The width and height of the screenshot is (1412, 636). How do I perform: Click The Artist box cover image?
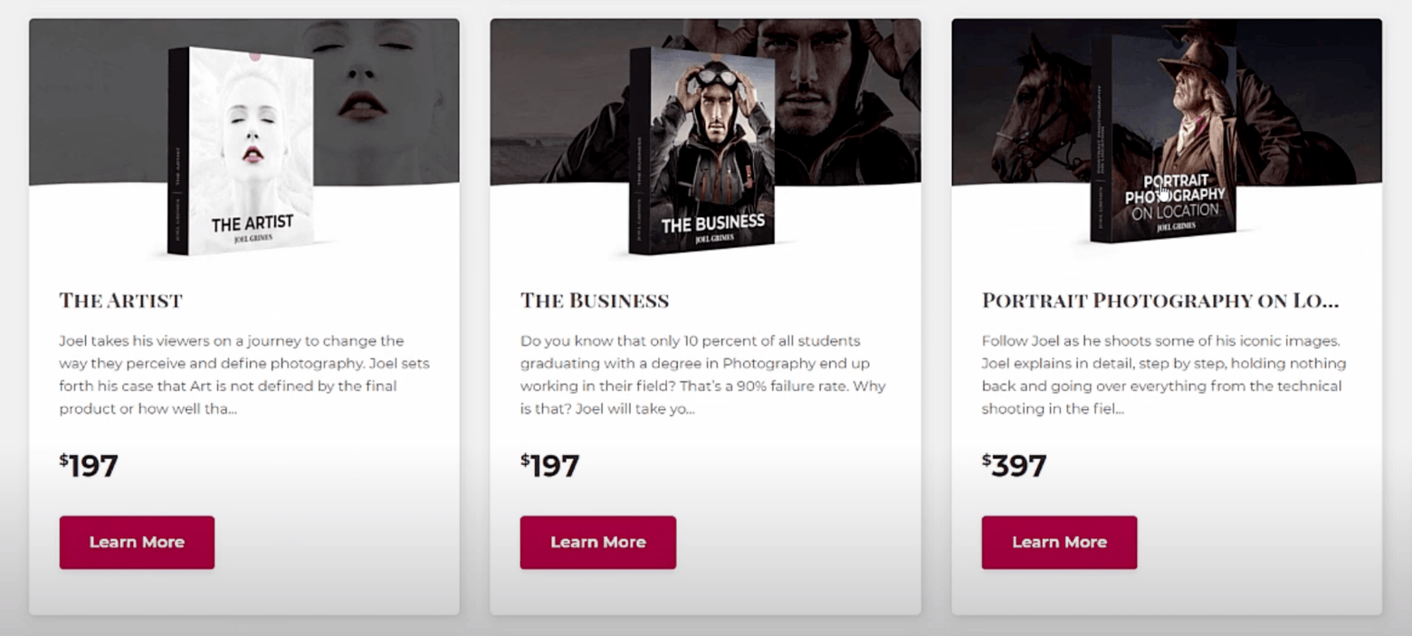click(252, 149)
